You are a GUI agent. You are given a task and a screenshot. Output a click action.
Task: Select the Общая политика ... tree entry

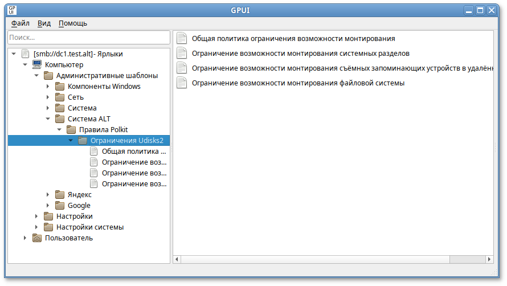point(134,152)
